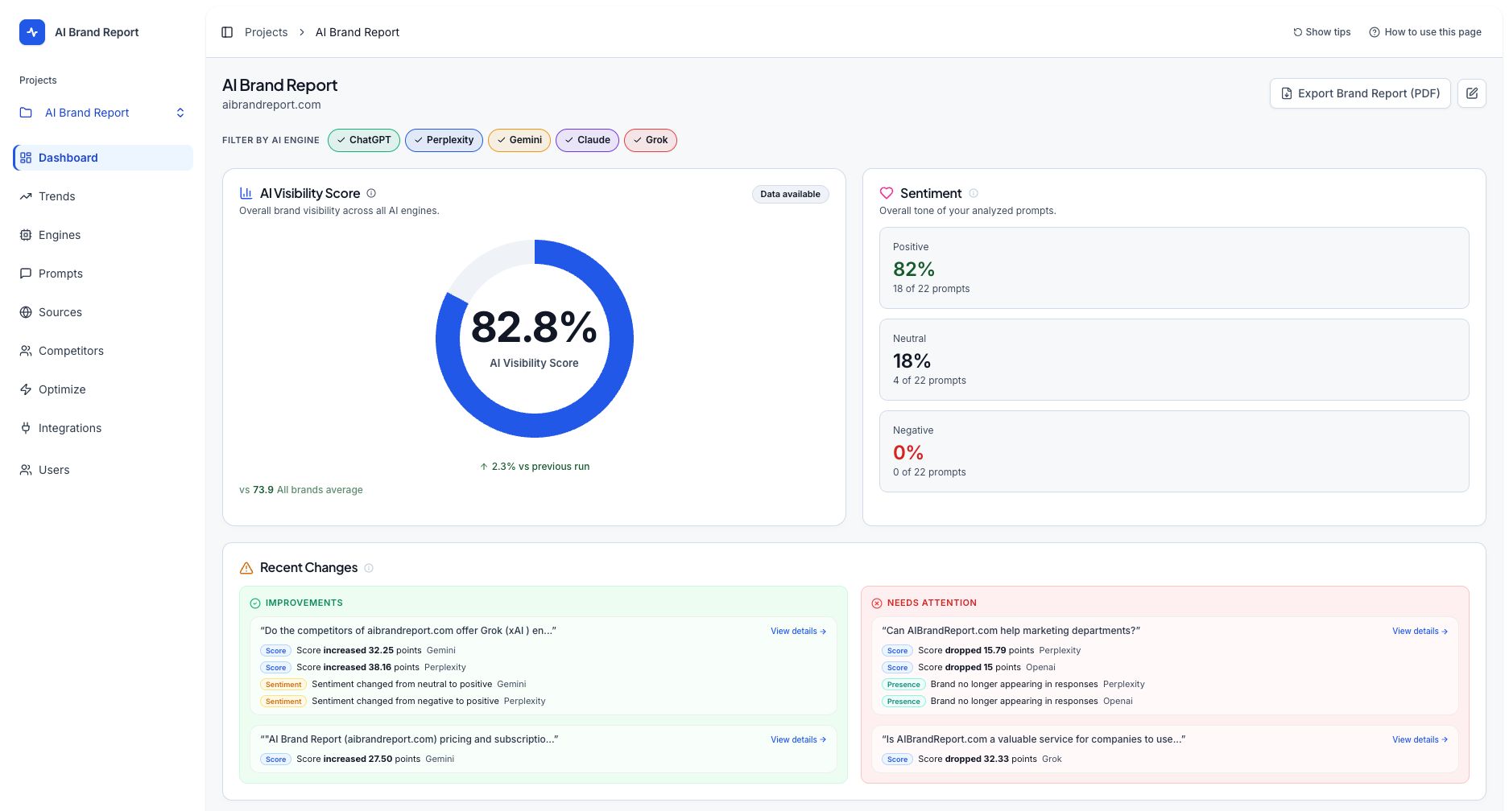This screenshot has width=1509, height=811.
Task: Click the AI Visibility Score bar chart icon
Action: tap(246, 193)
